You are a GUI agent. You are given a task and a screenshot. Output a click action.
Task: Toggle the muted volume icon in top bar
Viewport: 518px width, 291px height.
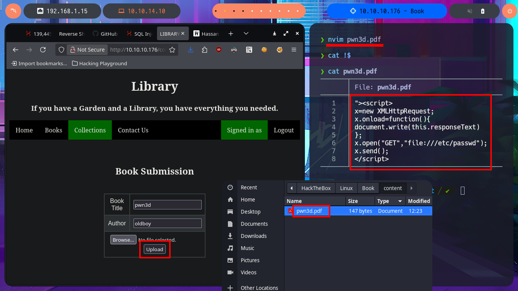tap(470, 11)
